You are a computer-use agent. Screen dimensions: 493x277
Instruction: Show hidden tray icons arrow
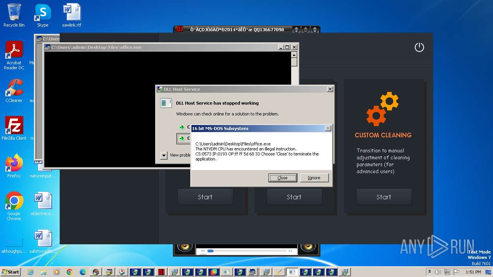click(430, 272)
